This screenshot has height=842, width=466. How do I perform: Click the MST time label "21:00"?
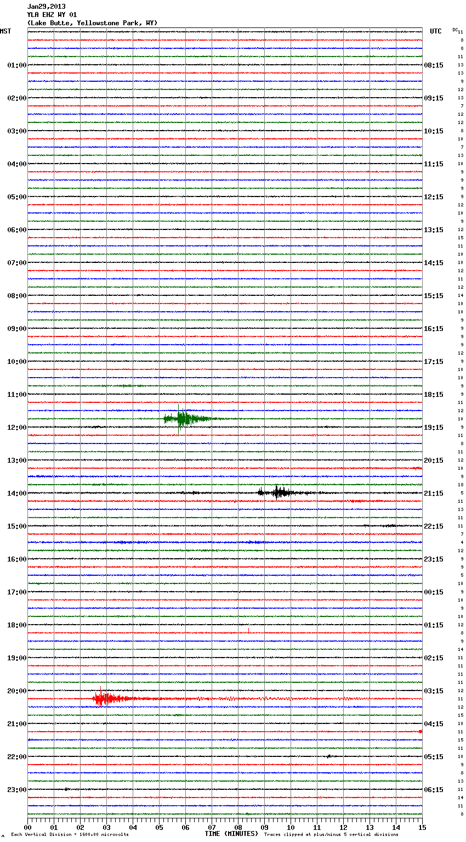17,724
